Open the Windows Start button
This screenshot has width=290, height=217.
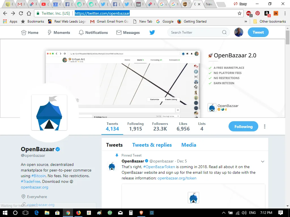point(5,213)
